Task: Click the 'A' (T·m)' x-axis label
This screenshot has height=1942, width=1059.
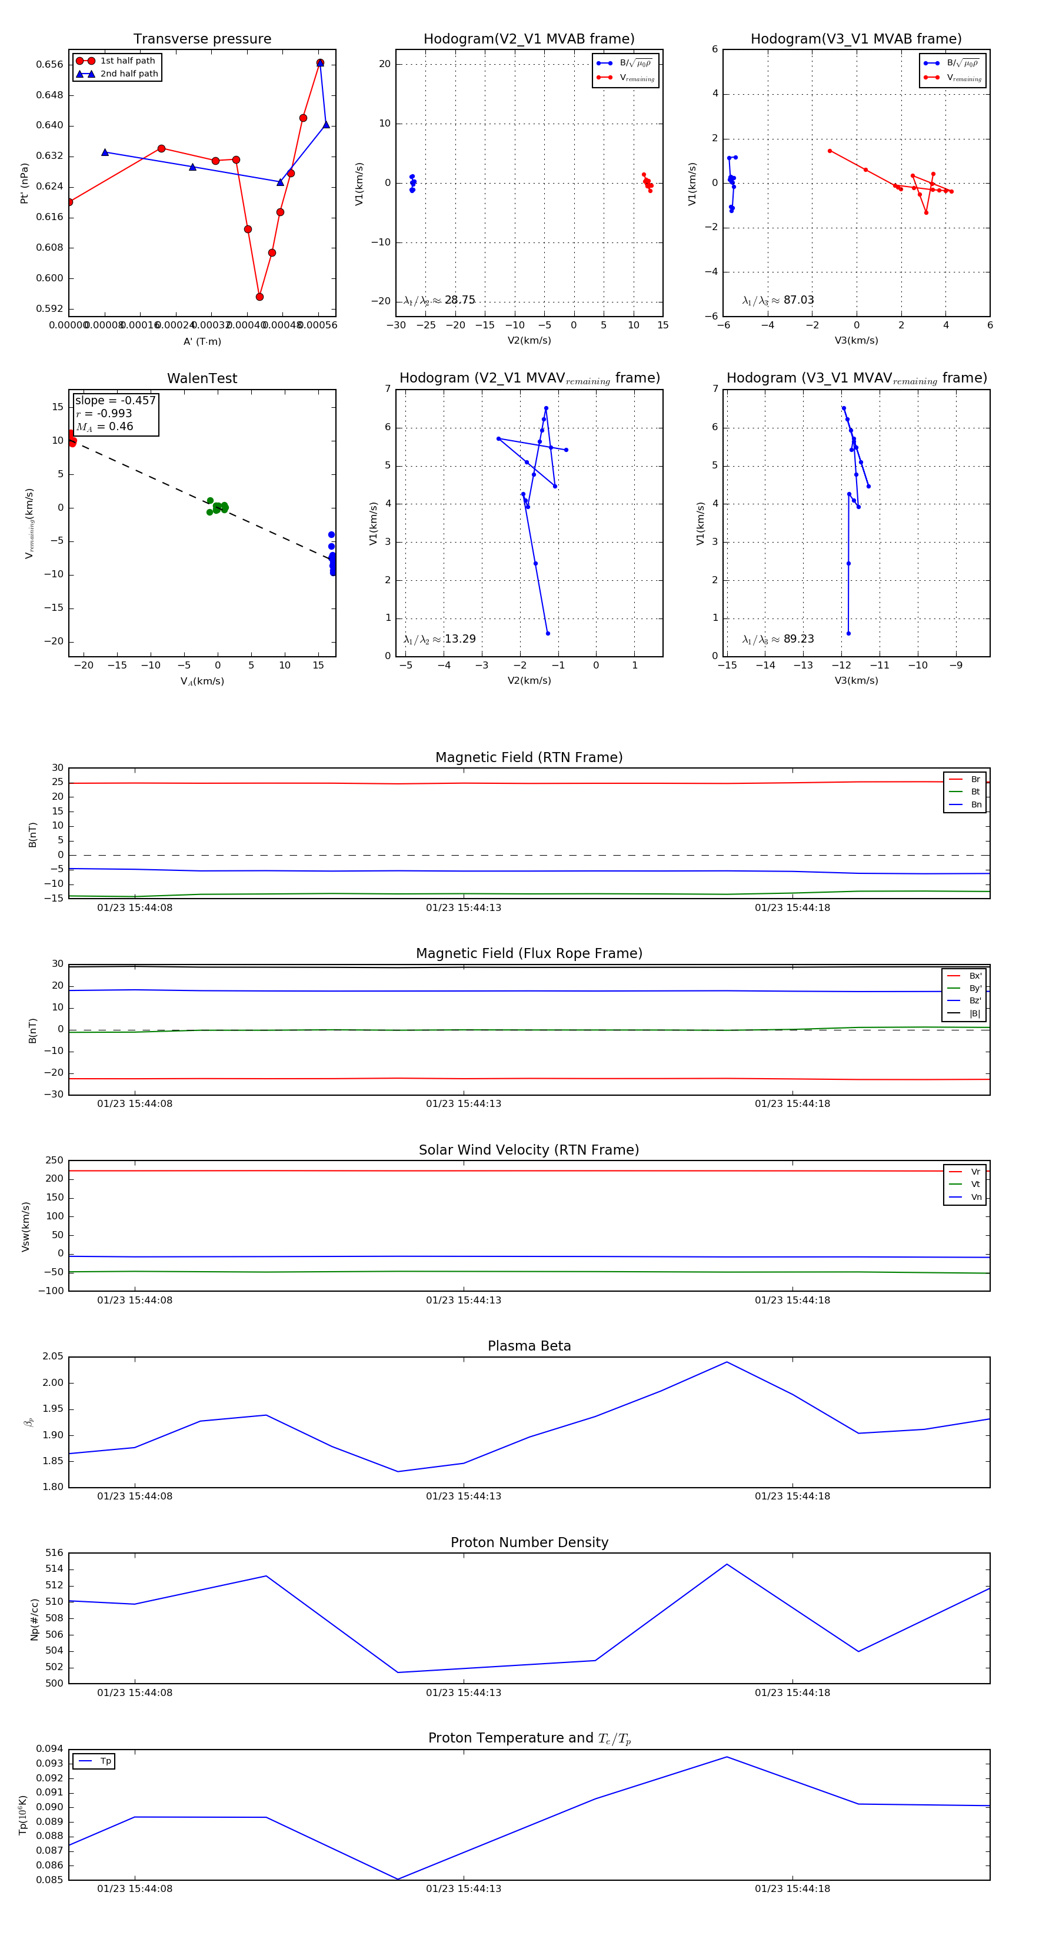Action: (x=202, y=341)
